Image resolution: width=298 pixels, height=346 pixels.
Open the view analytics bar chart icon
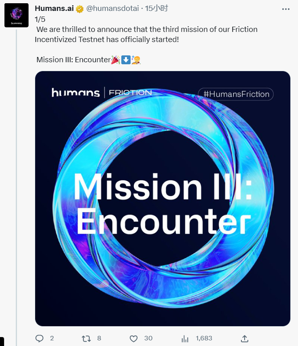tap(185, 338)
